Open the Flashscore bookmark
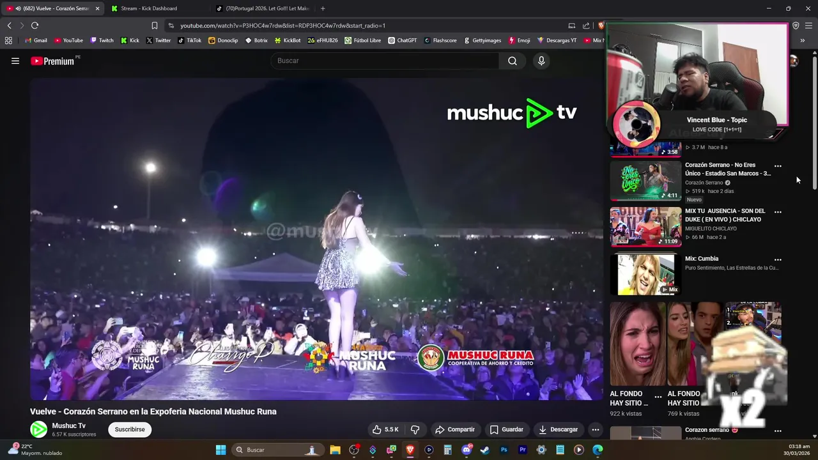 point(440,40)
